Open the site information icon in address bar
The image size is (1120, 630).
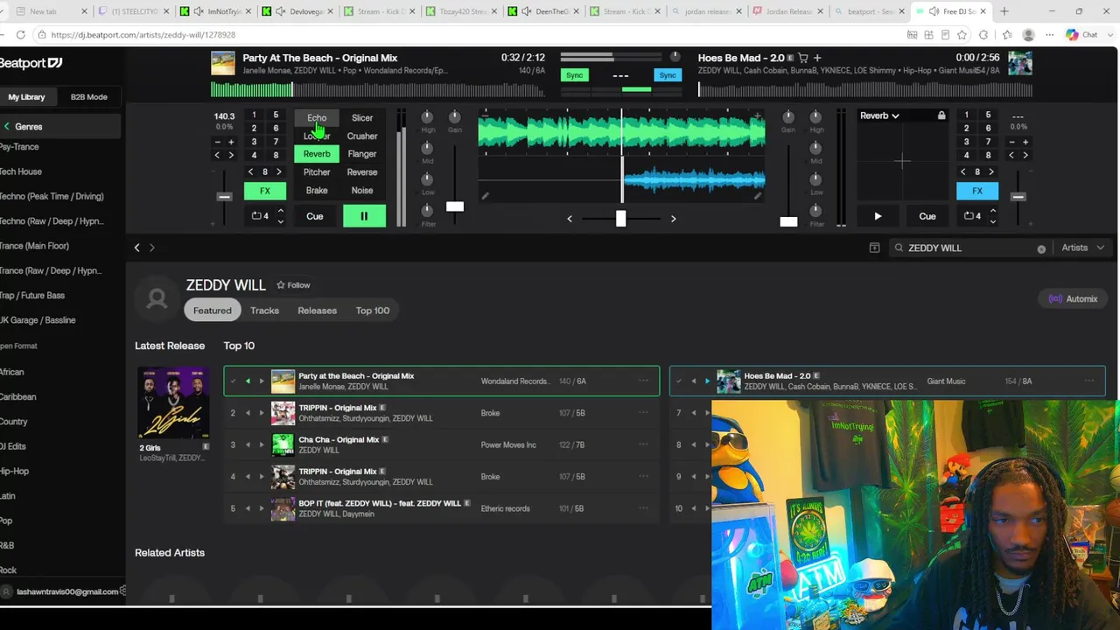pos(41,35)
